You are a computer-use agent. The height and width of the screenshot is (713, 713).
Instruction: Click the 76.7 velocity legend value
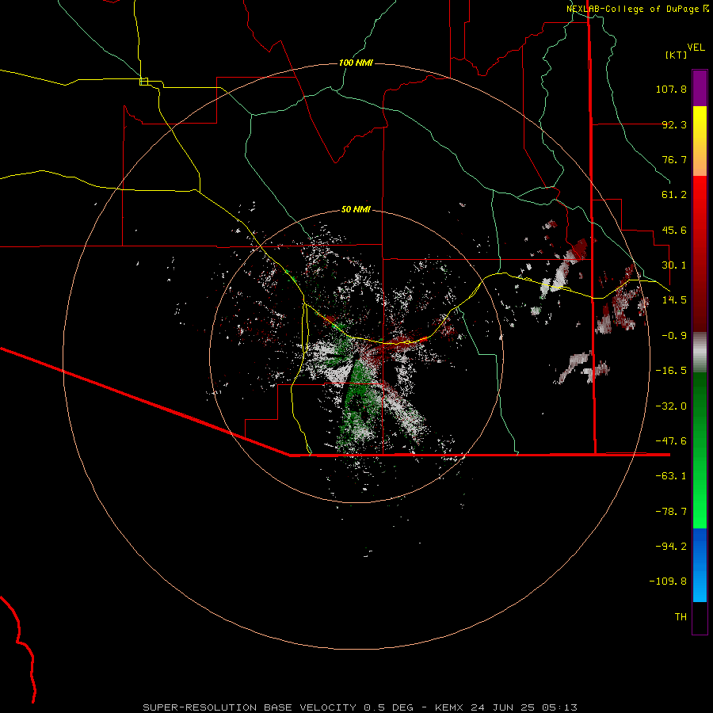(674, 159)
